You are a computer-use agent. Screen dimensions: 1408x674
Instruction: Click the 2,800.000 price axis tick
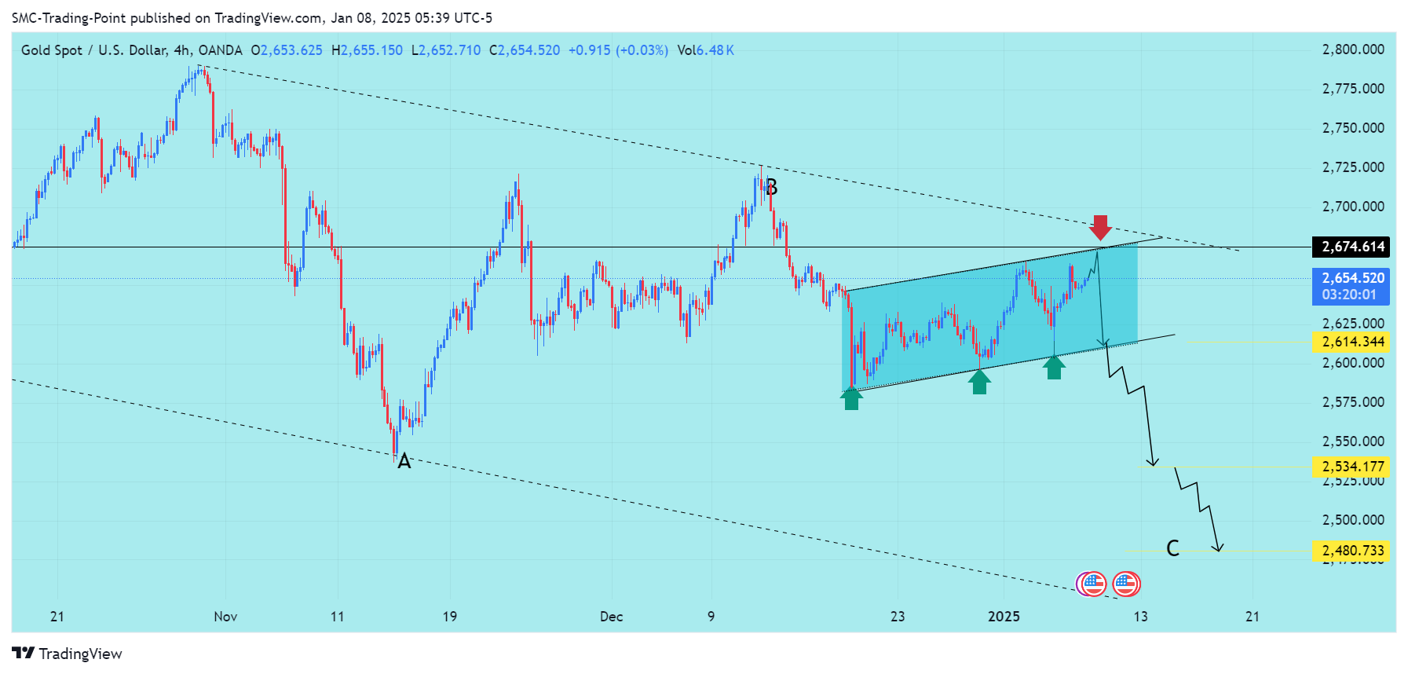point(1353,49)
